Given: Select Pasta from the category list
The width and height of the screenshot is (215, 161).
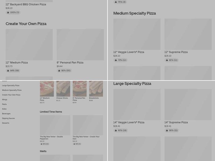Looking at the screenshot, I should pyautogui.click(x=5, y=104).
